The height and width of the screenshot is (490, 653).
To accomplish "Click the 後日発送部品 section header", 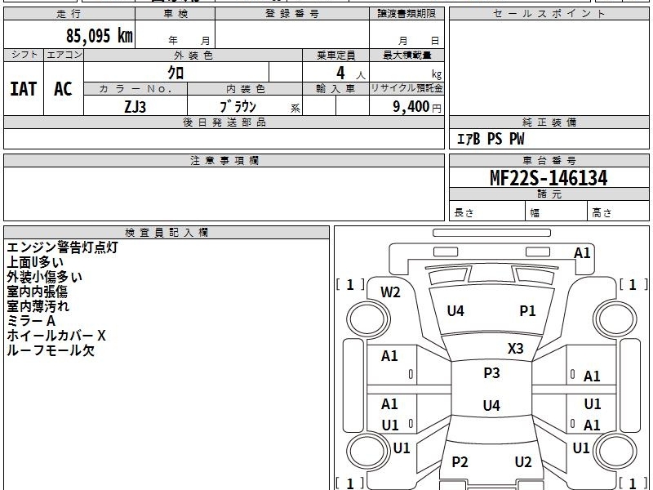I will pyautogui.click(x=224, y=122).
